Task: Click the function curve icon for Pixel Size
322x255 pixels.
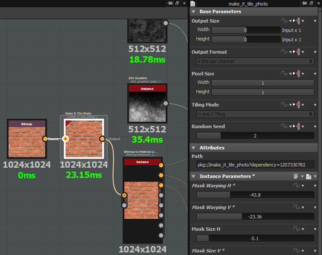Action: 284,74
